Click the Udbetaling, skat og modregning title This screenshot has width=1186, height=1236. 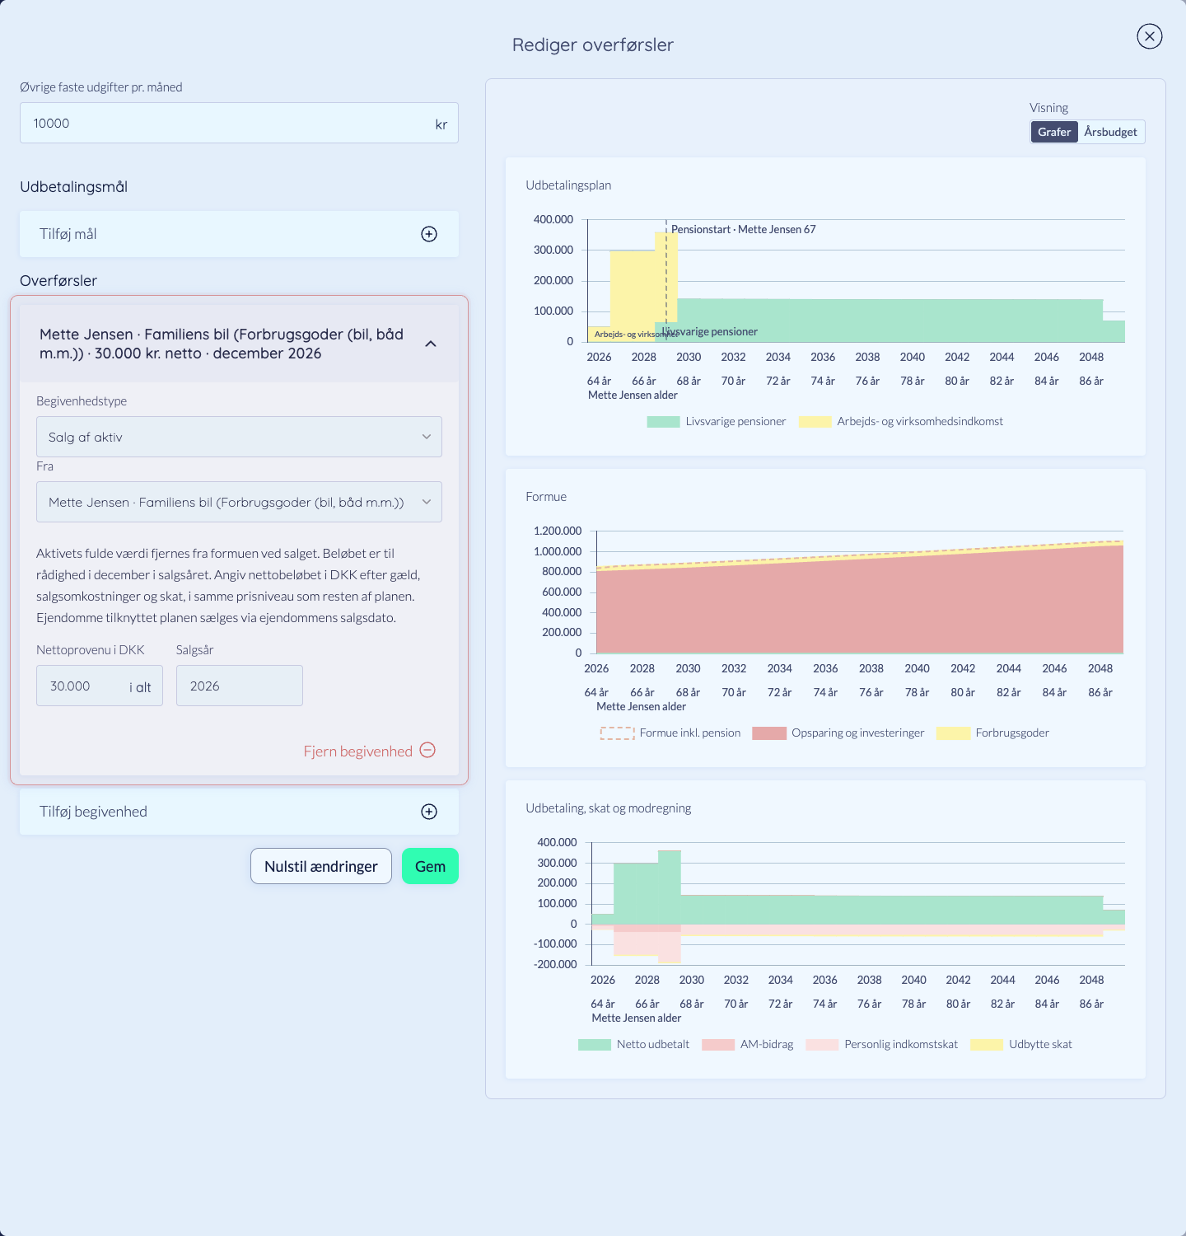(609, 808)
